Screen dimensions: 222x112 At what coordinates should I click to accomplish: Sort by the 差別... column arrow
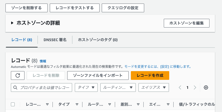pyautogui.click(x=138, y=104)
